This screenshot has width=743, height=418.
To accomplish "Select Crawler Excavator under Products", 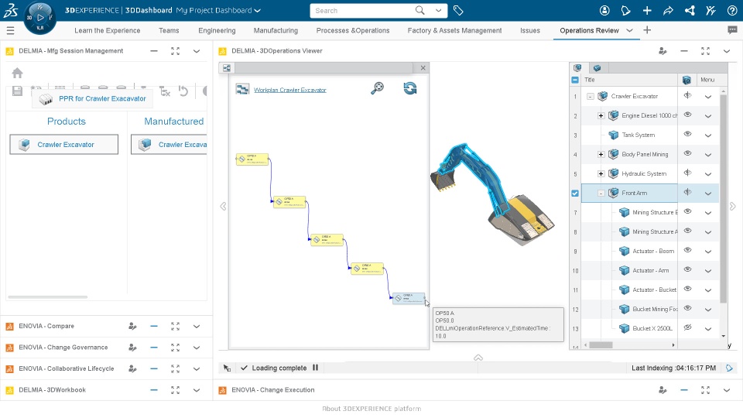I will [64, 145].
